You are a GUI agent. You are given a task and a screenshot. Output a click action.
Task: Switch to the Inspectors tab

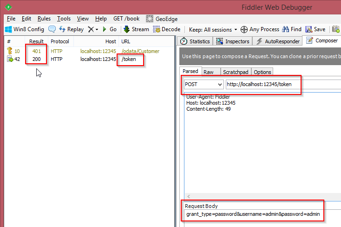232,41
